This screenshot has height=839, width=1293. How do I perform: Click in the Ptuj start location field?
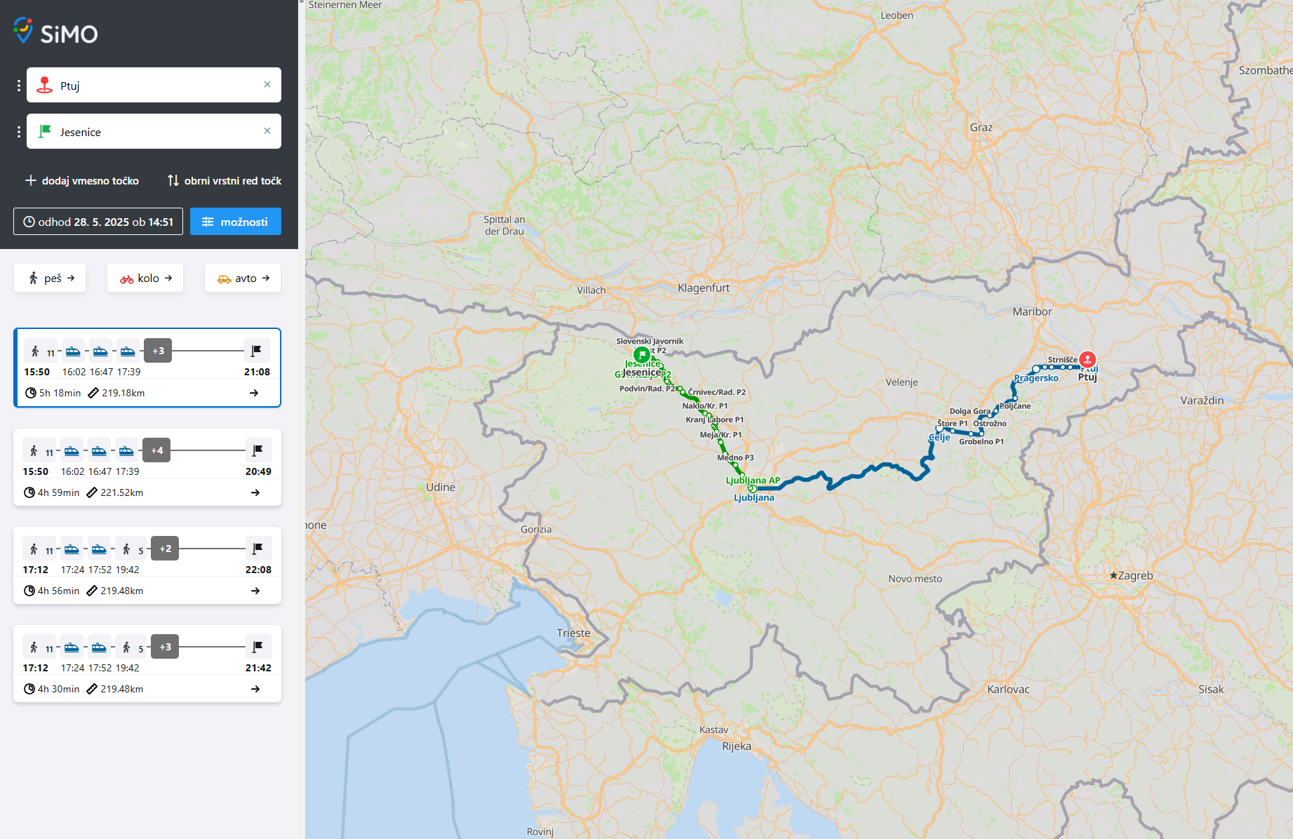pyautogui.click(x=154, y=86)
